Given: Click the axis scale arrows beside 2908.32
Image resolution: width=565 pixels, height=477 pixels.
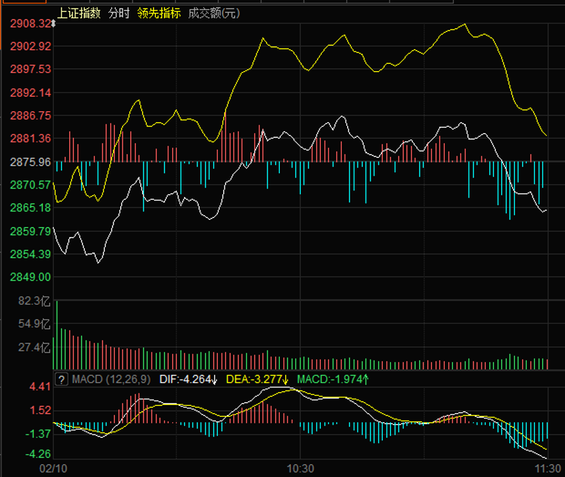Looking at the screenshot, I should 53,24.
